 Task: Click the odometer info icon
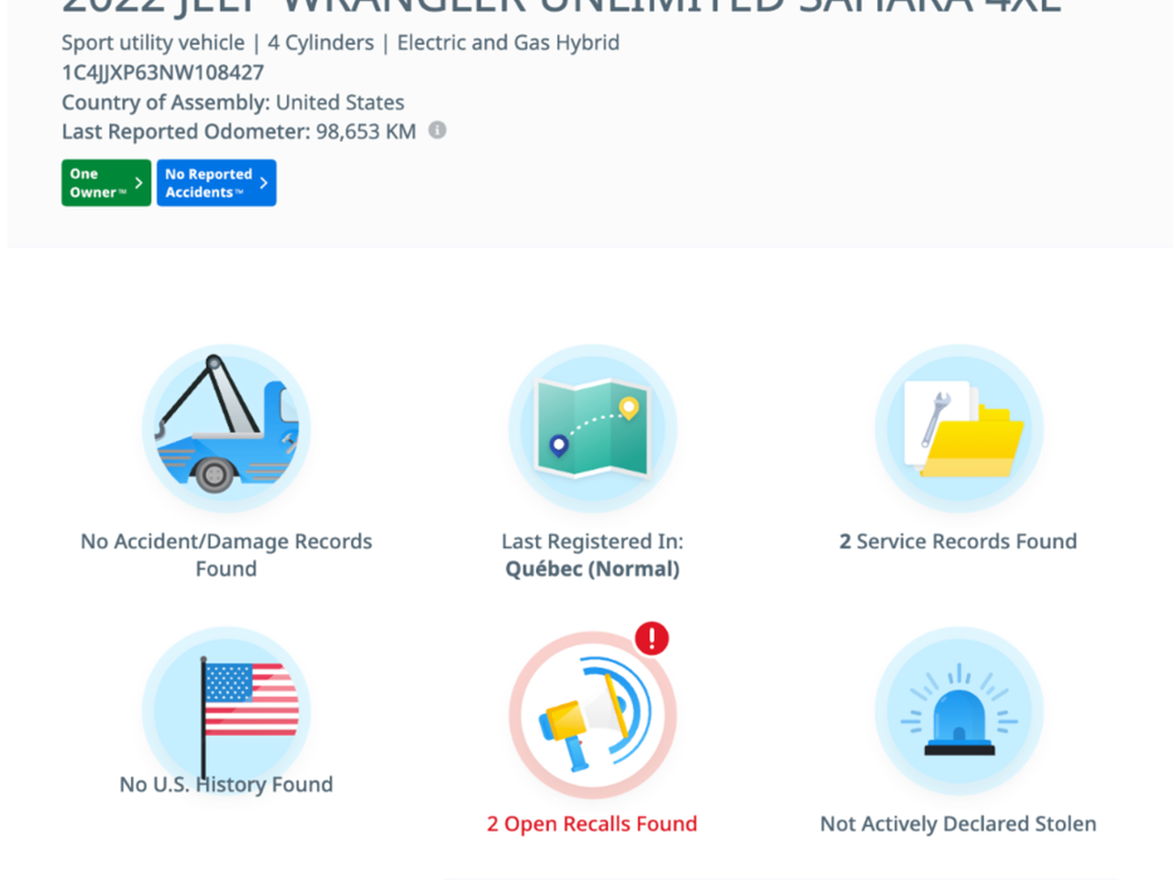click(x=437, y=130)
